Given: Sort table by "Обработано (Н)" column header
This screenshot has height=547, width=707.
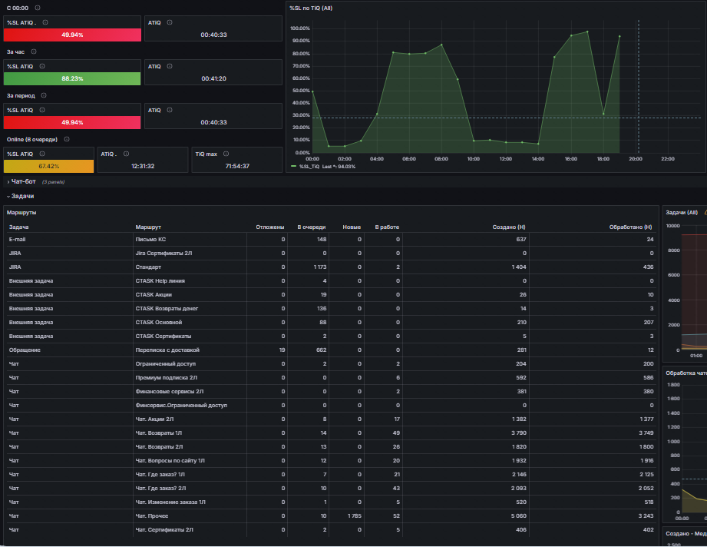Looking at the screenshot, I should [x=630, y=227].
